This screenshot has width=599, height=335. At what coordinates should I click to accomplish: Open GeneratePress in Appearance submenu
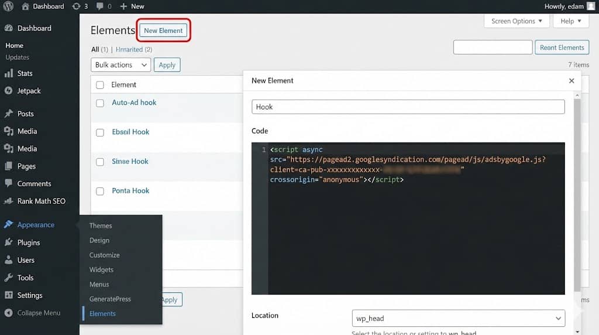(x=110, y=299)
